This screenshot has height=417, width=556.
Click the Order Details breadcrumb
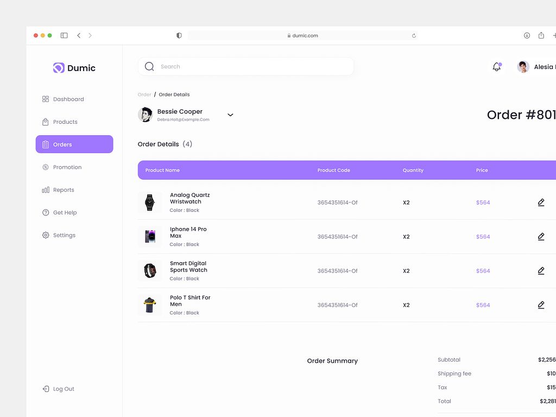click(174, 94)
